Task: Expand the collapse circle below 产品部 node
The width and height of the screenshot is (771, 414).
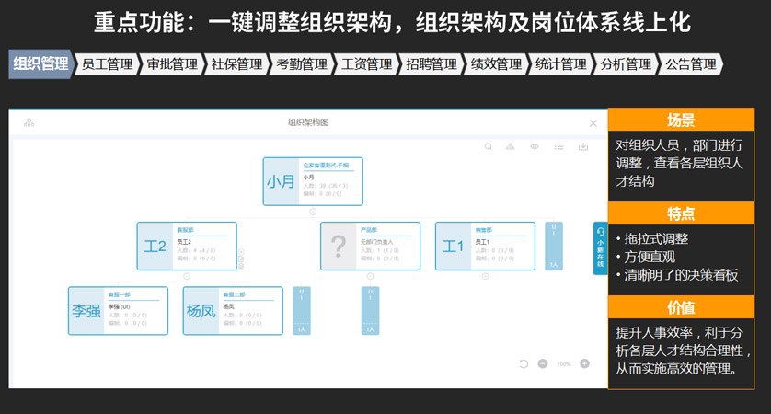Action: tap(370, 276)
